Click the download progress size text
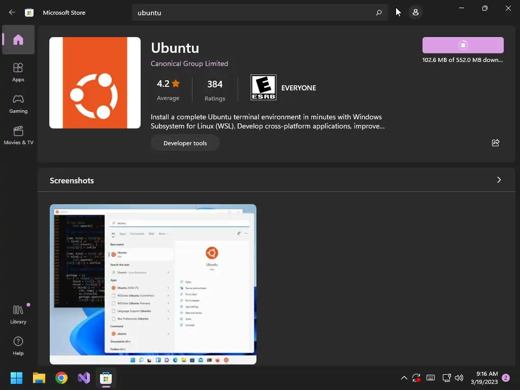Viewport: 520px width, 390px height. coord(462,60)
